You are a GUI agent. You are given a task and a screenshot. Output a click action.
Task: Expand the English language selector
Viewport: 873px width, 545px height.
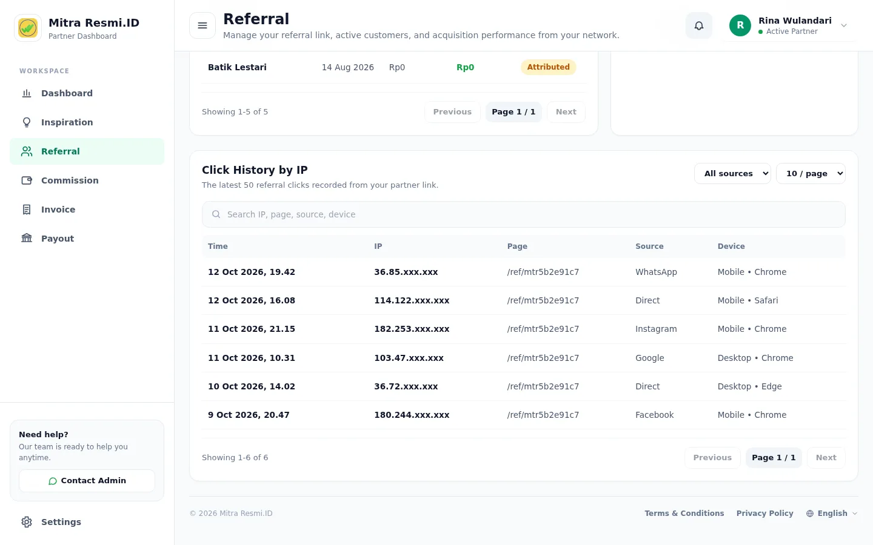(832, 514)
